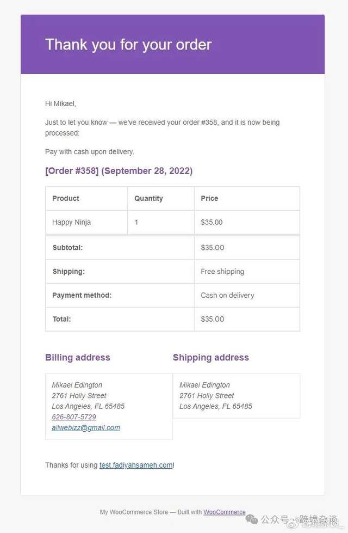The width and height of the screenshot is (348, 533).
Task: Click the "Thank you for your order" header
Action: tap(128, 45)
